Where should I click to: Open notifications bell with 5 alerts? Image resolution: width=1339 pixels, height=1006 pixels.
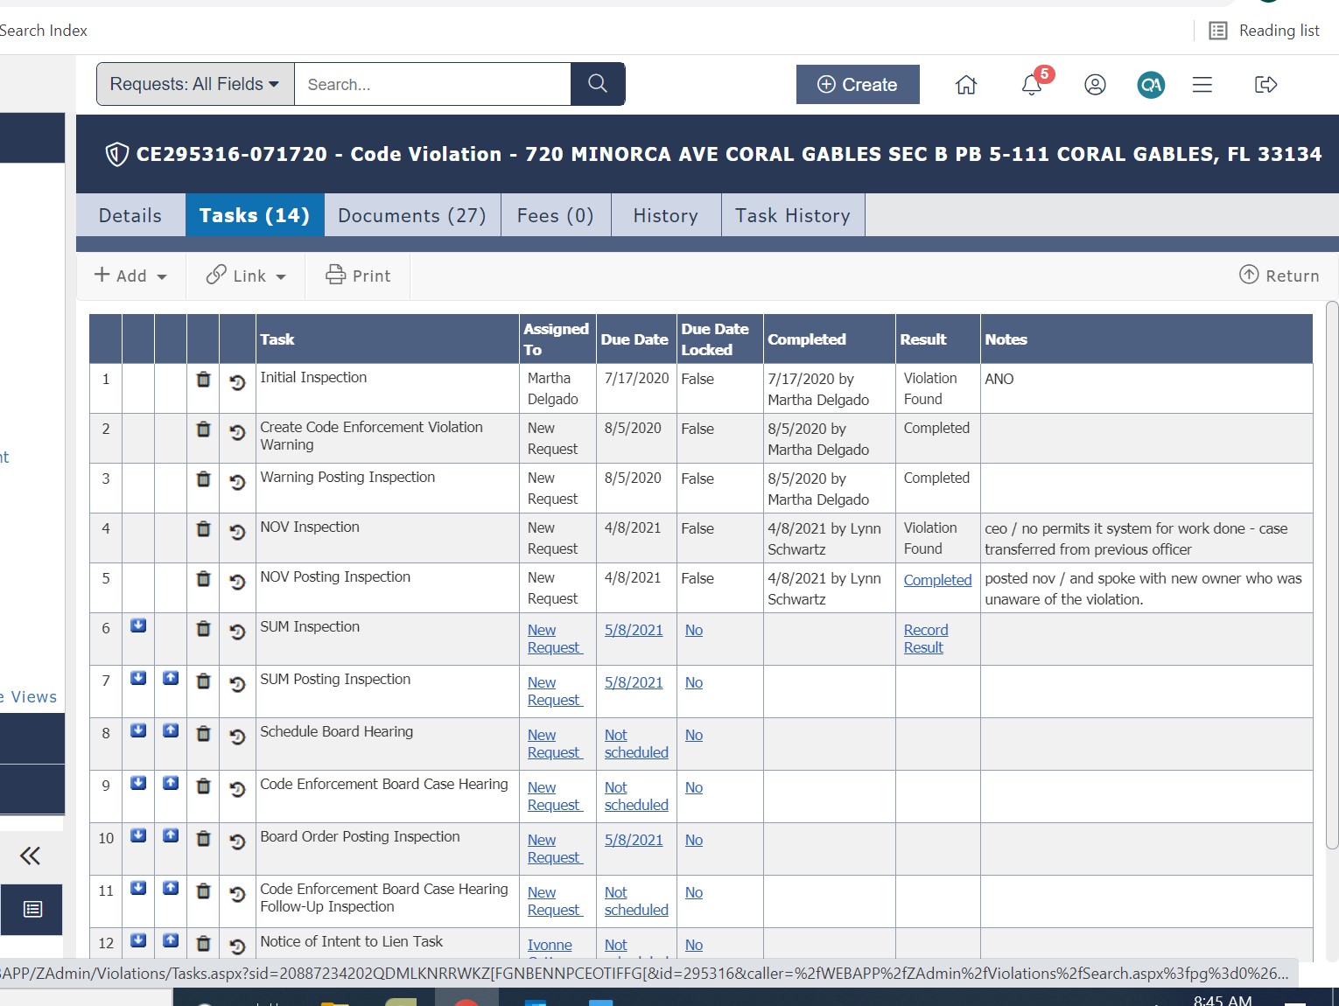1033,85
